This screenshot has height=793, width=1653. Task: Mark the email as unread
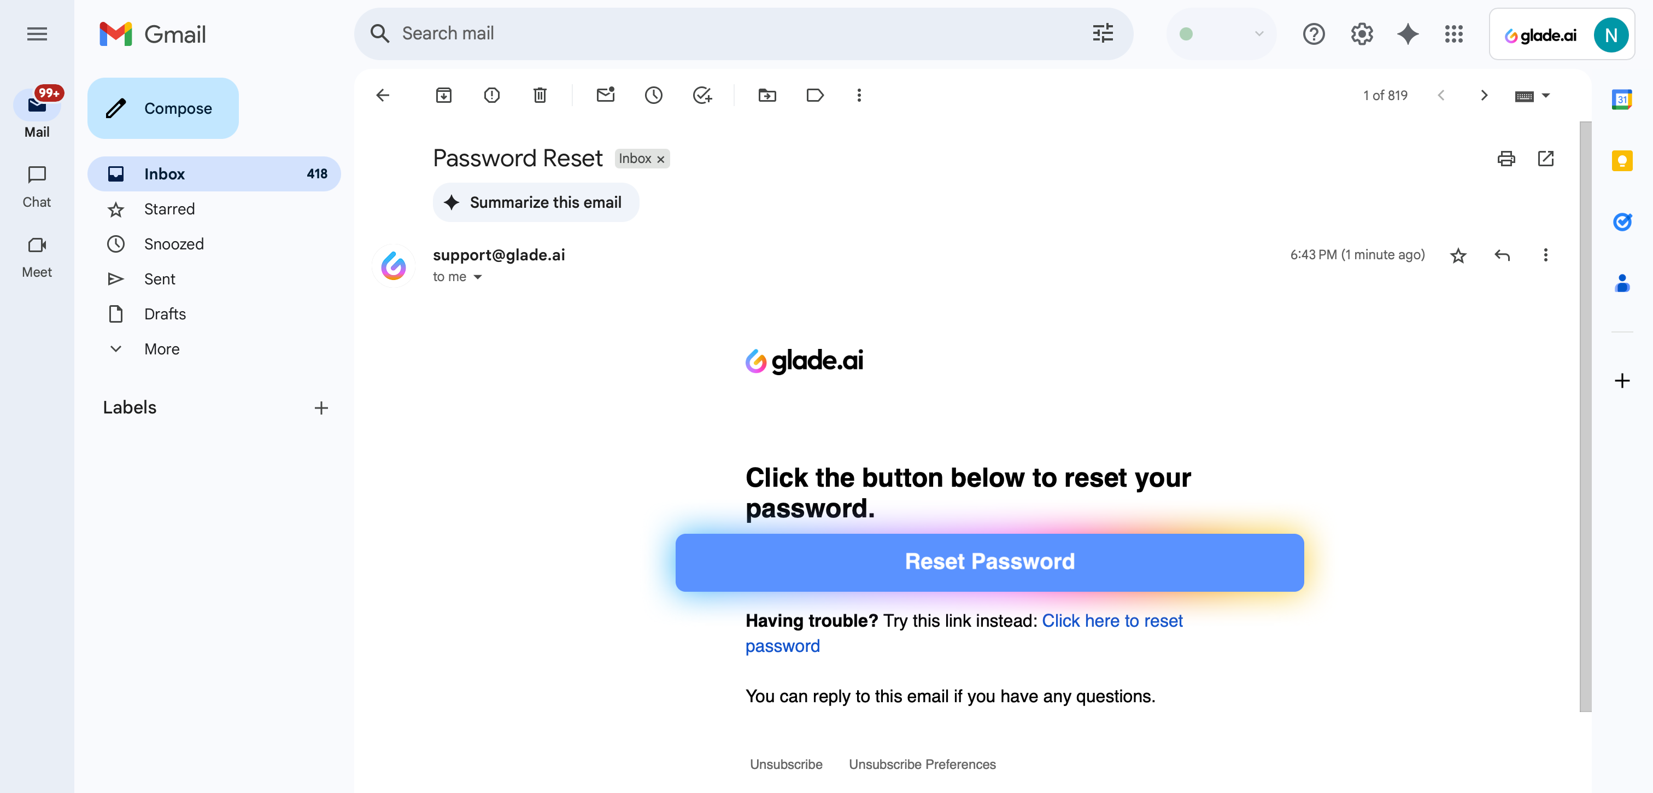point(605,96)
